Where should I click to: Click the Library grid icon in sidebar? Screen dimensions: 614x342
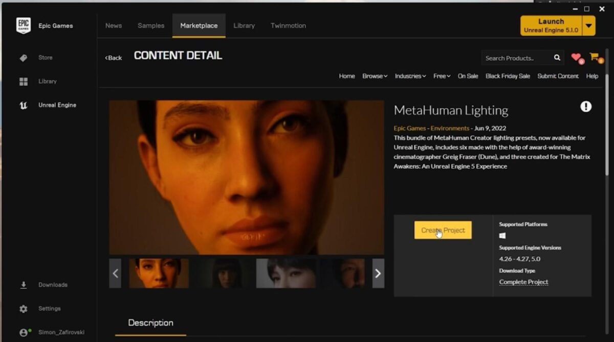[x=24, y=82]
